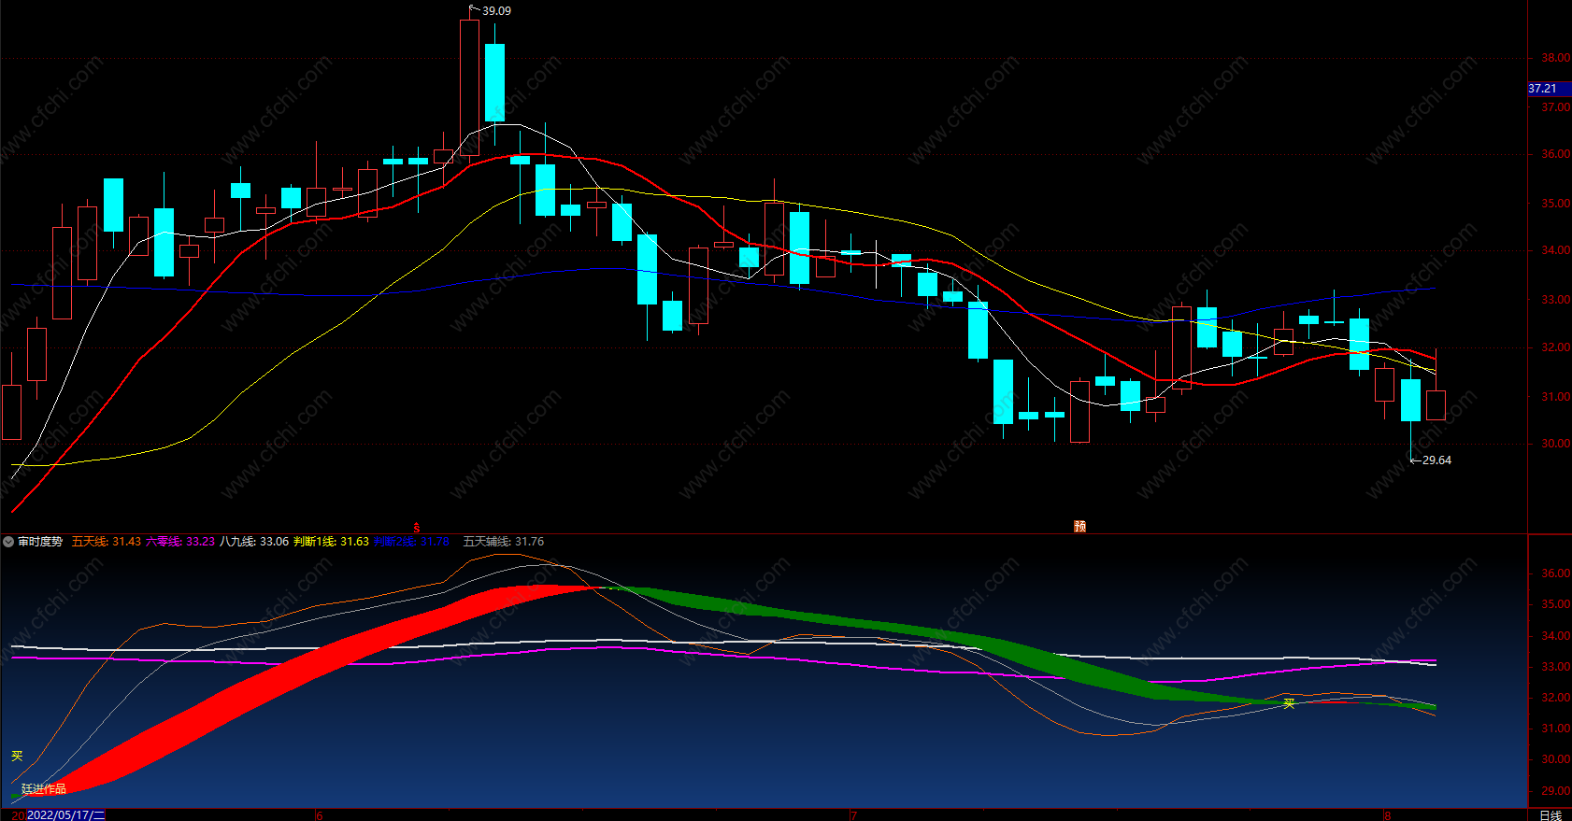Click the 预 forecast marker icon
This screenshot has width=1572, height=821.
[1079, 527]
